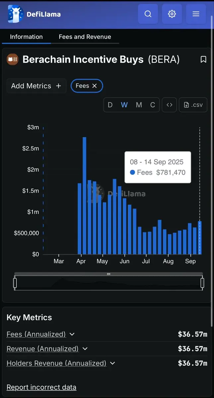Click the (BERA) ticker symbol
The height and width of the screenshot is (398, 214).
164,59
